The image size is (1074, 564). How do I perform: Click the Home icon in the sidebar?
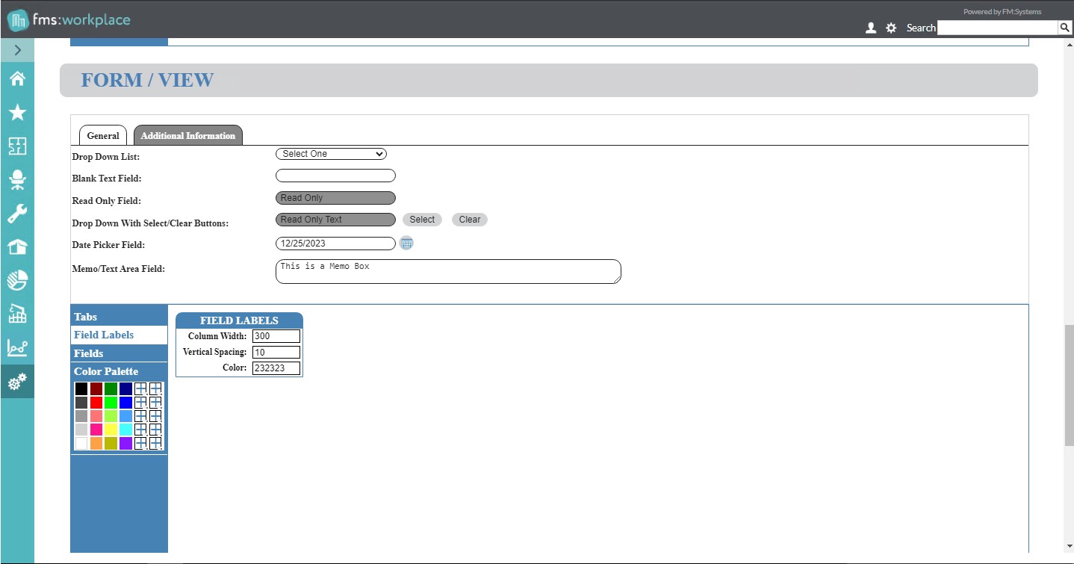coord(17,79)
